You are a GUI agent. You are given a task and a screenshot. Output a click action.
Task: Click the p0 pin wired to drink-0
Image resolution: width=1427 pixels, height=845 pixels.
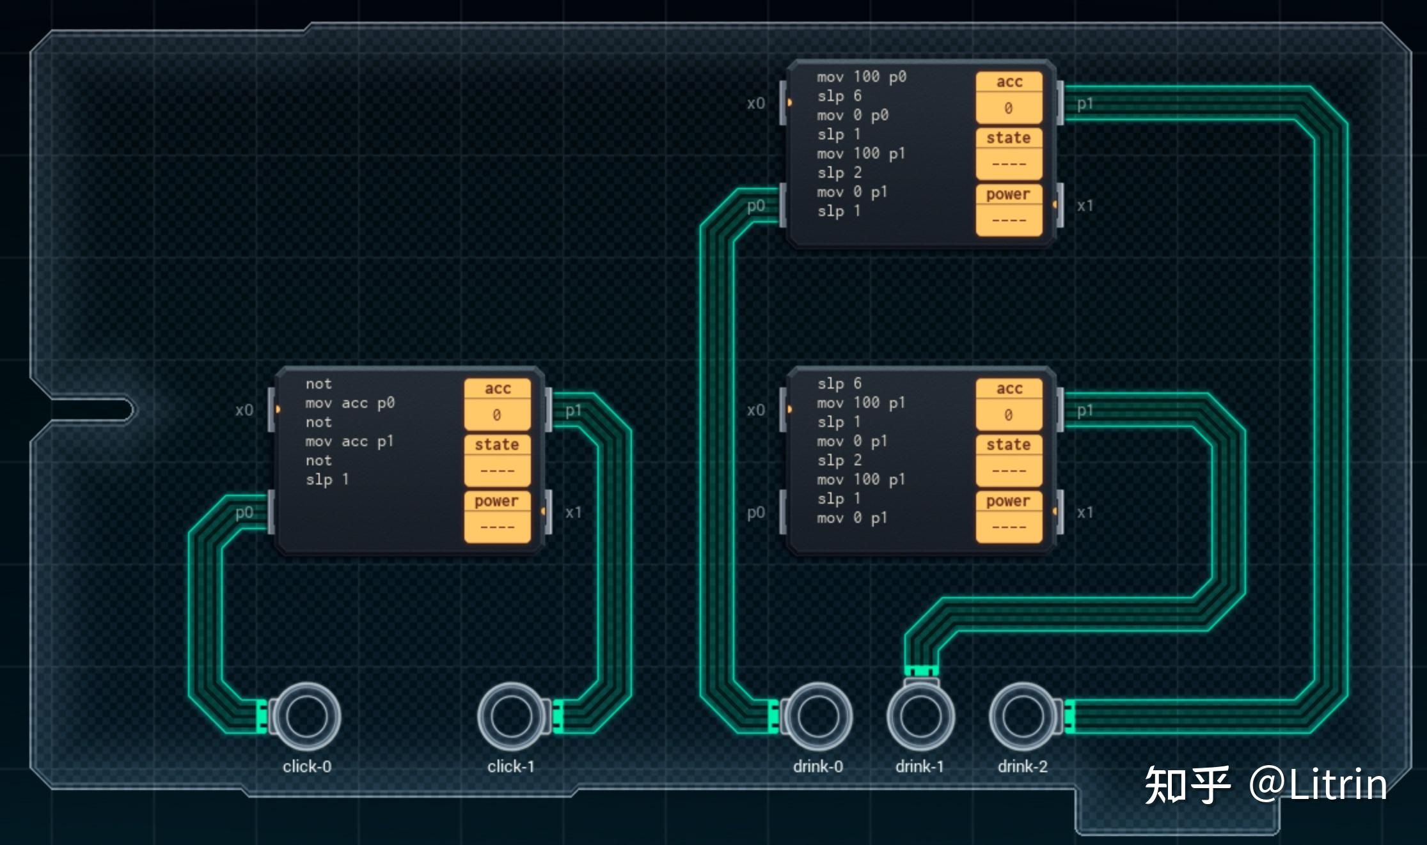pos(784,205)
